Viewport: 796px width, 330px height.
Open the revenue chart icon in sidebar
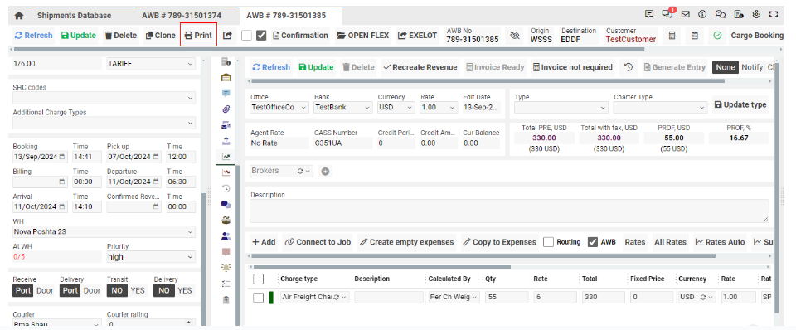(x=226, y=157)
